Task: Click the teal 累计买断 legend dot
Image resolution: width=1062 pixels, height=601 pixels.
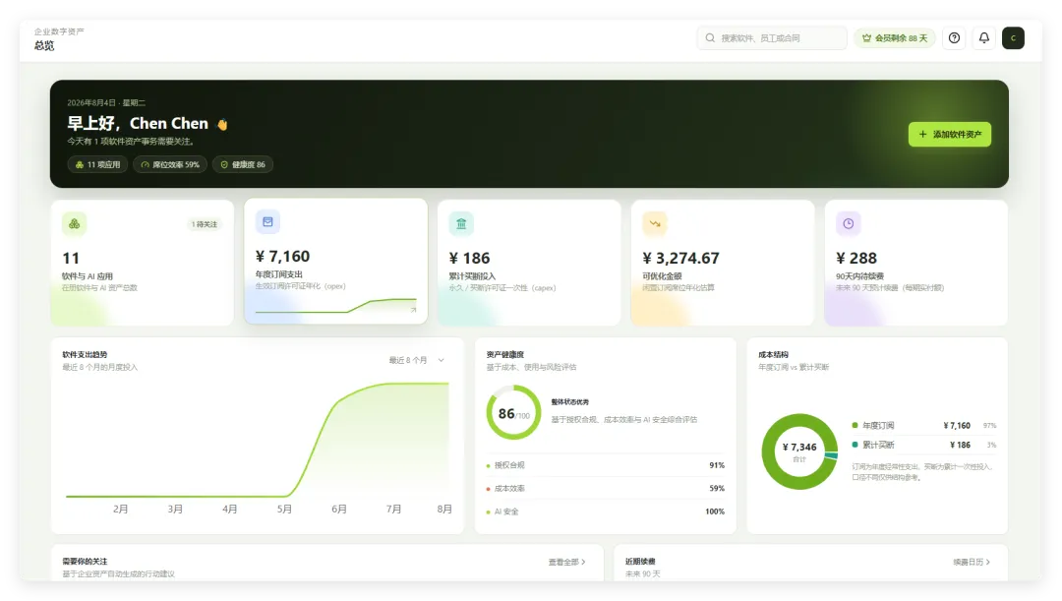Action: coord(855,445)
